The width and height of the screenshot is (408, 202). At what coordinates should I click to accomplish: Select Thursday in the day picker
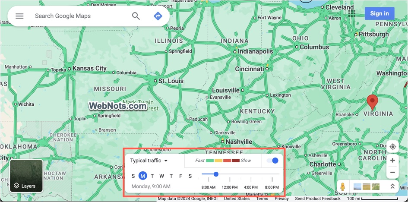171,176
